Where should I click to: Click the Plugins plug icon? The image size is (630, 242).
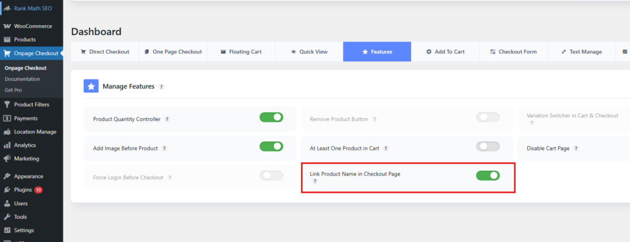[7, 190]
